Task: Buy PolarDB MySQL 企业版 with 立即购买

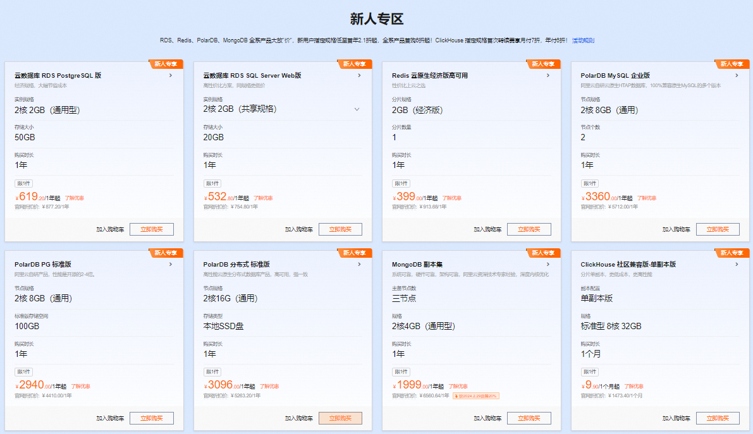Action: (718, 229)
